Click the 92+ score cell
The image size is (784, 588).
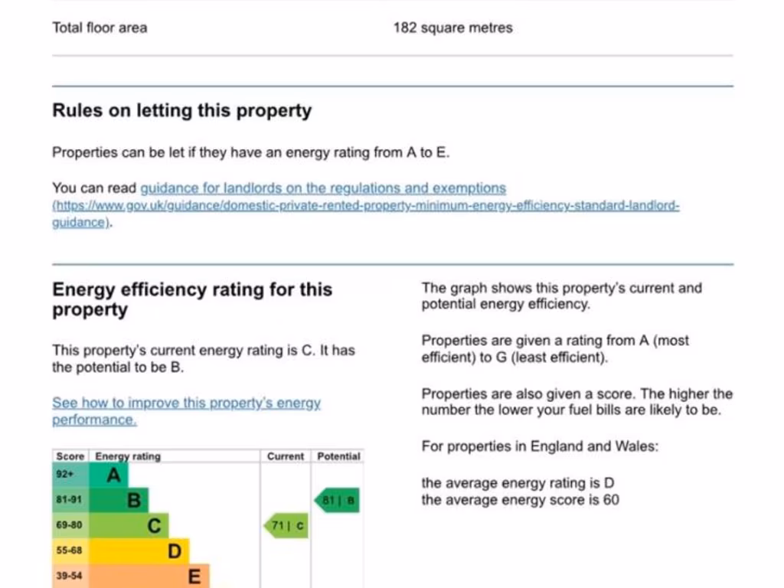[70, 475]
